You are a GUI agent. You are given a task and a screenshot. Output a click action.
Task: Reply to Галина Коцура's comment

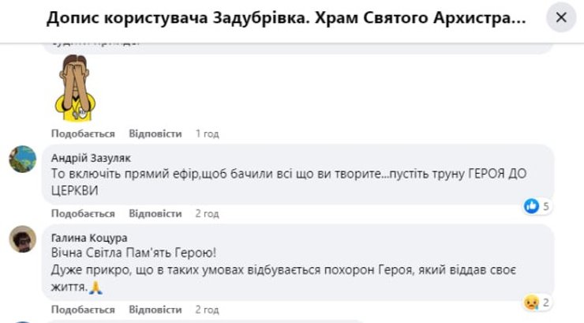coord(155,309)
